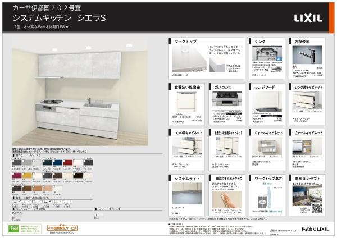Open the main kitchen rendering image

tap(80, 92)
